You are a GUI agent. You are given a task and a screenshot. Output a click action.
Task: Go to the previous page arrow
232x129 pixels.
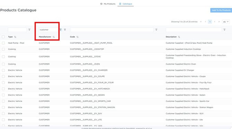[x=205, y=22]
